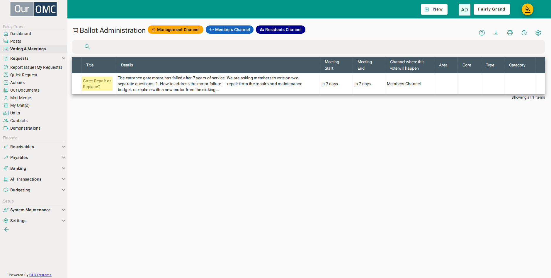Open Our Documents in sidebar
The height and width of the screenshot is (278, 551).
click(25, 90)
